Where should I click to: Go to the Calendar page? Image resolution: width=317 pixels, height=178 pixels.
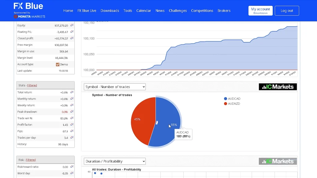[144, 11]
